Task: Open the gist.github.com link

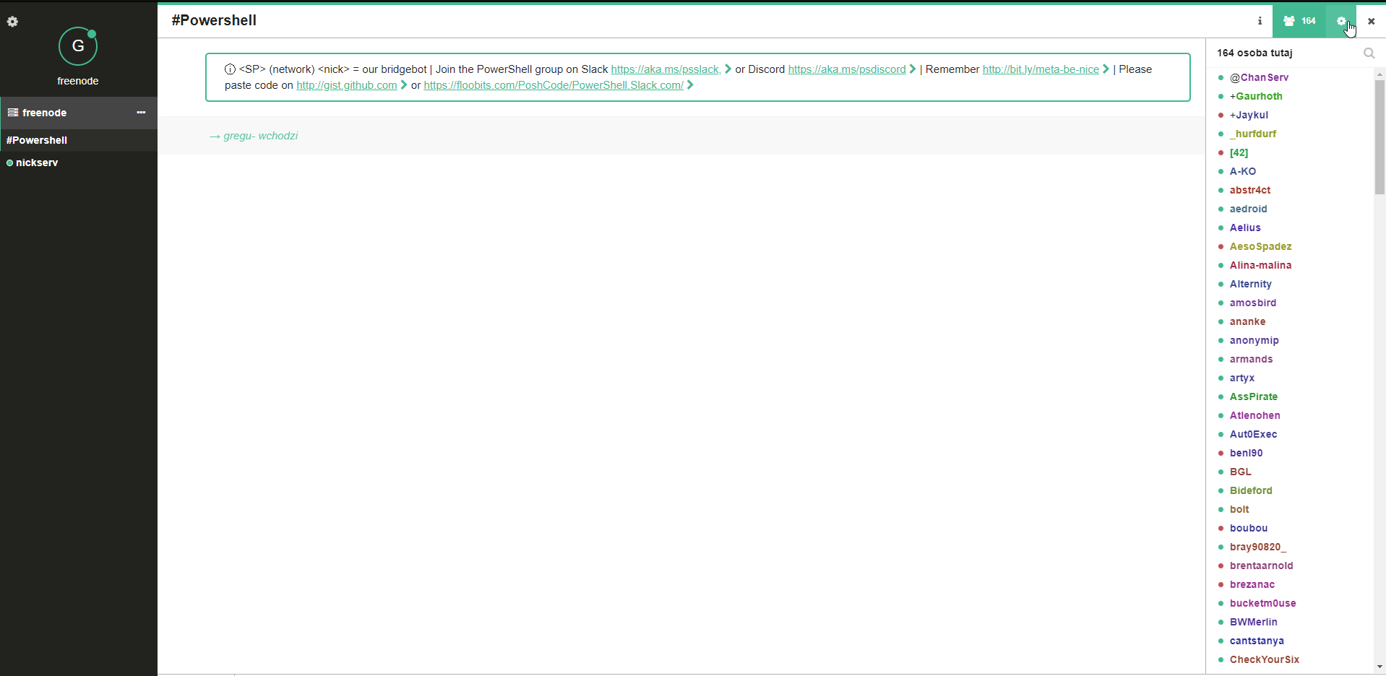Action: [347, 85]
